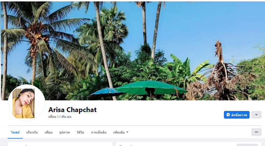The height and width of the screenshot is (146, 265).
Task: Select the เพื่อน tab
Action: [x=49, y=132]
